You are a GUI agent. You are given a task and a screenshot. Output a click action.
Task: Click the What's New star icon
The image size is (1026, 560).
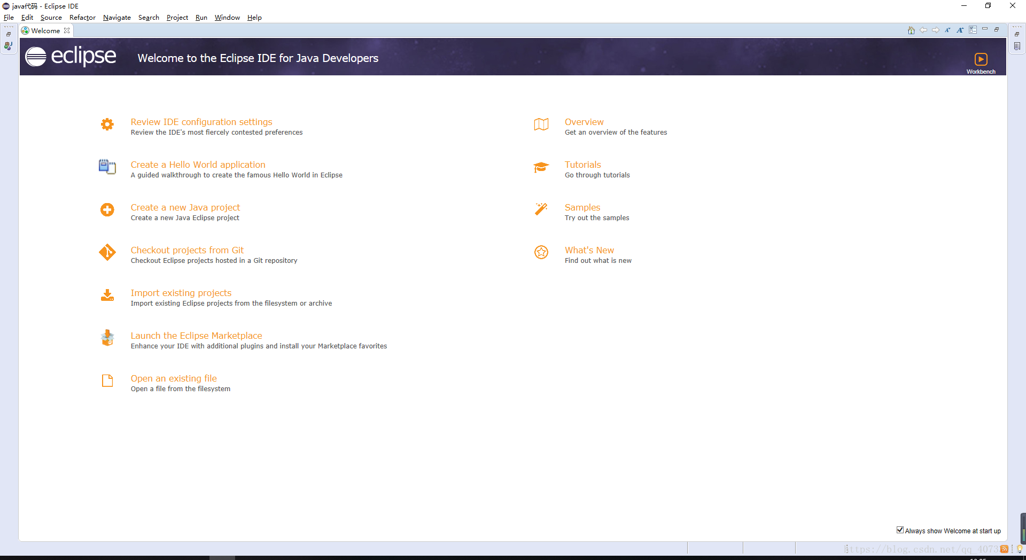tap(541, 252)
